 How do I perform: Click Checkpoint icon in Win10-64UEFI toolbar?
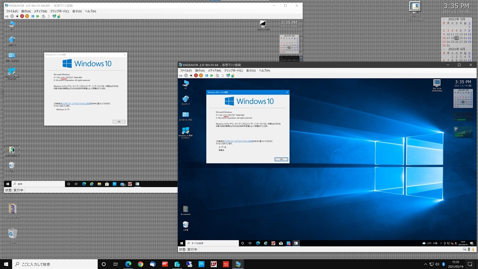coord(43,16)
